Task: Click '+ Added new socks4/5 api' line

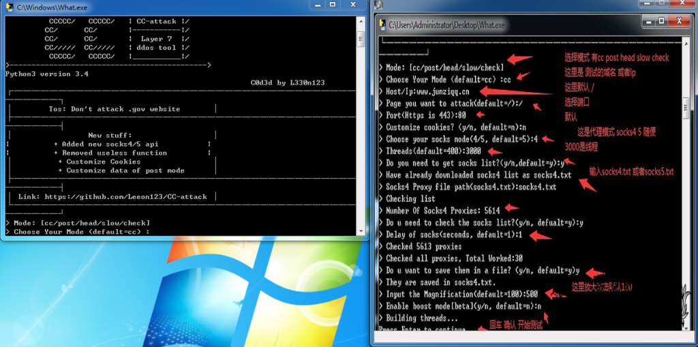Action: (x=106, y=144)
